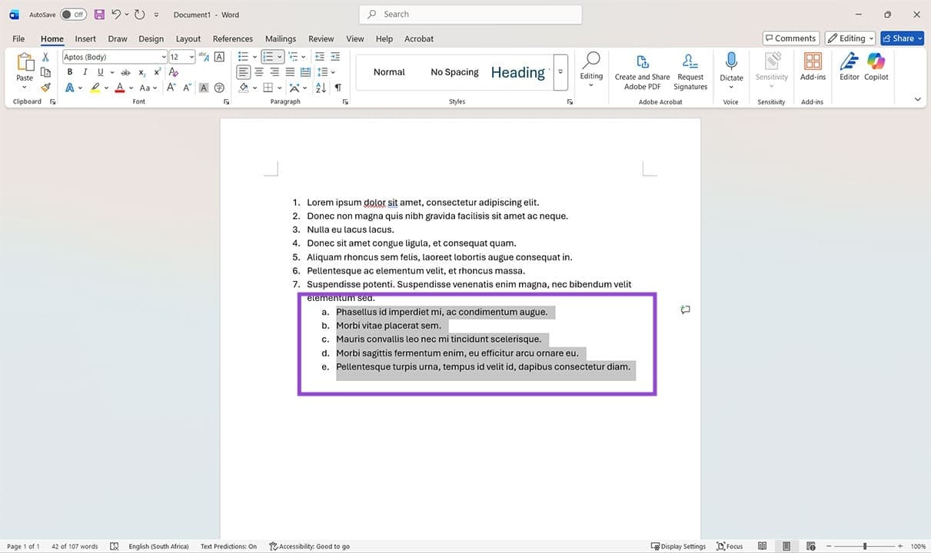Toggle the show/hide paragraph marks icon
Image resolution: width=931 pixels, height=553 pixels.
(337, 87)
